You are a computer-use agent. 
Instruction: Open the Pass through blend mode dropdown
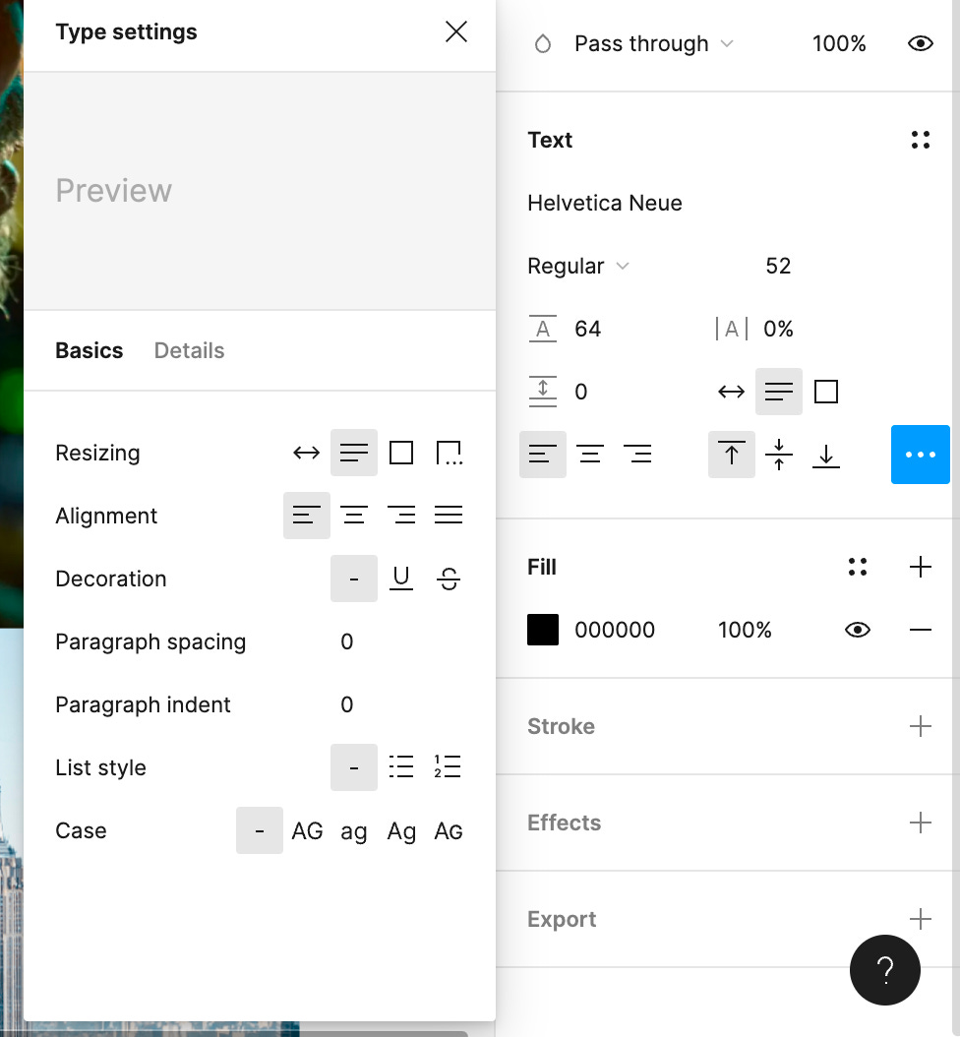[654, 43]
